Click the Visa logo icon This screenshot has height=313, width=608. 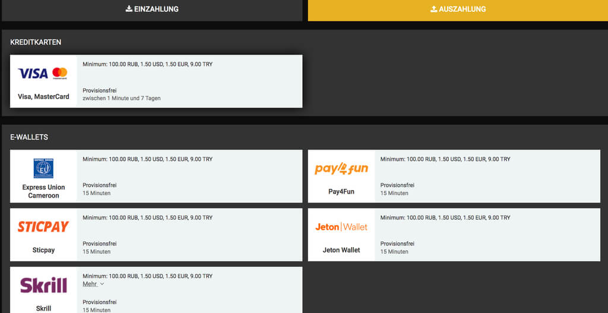click(x=33, y=73)
